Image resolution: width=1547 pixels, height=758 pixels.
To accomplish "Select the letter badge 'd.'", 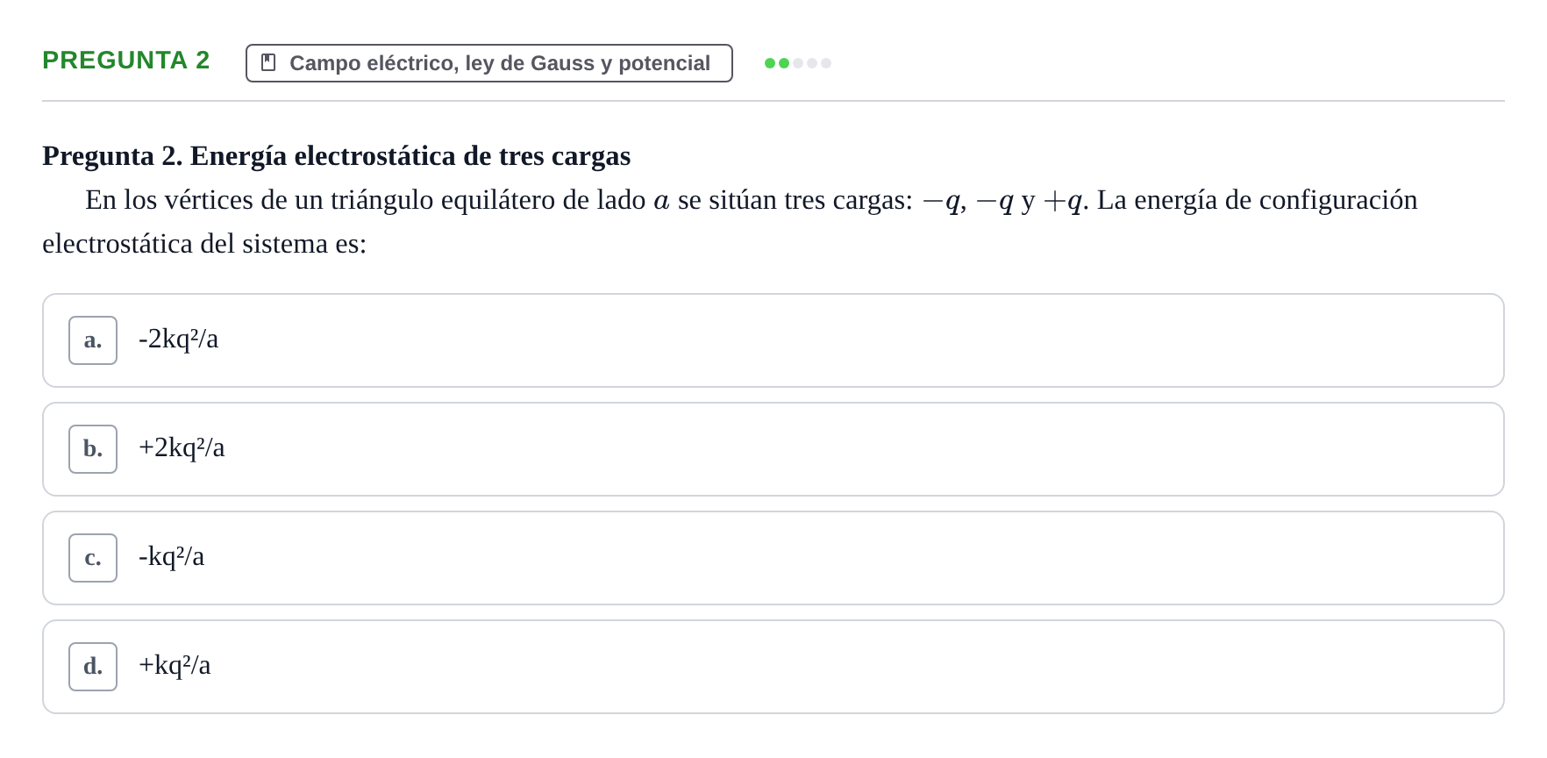I will [x=93, y=667].
